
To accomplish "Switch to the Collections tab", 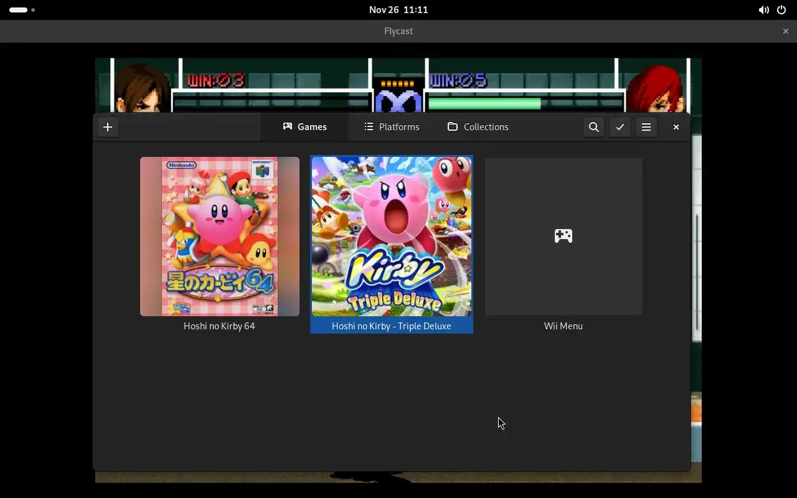I will 478,127.
